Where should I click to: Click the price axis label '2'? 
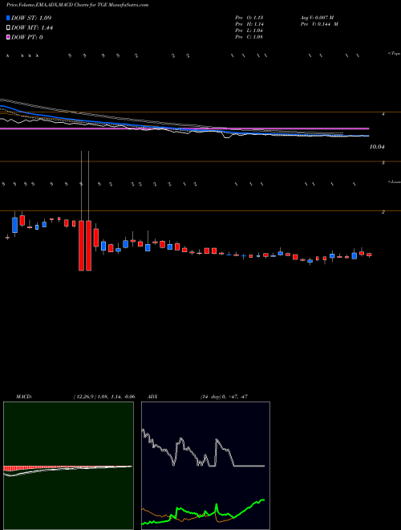383,212
